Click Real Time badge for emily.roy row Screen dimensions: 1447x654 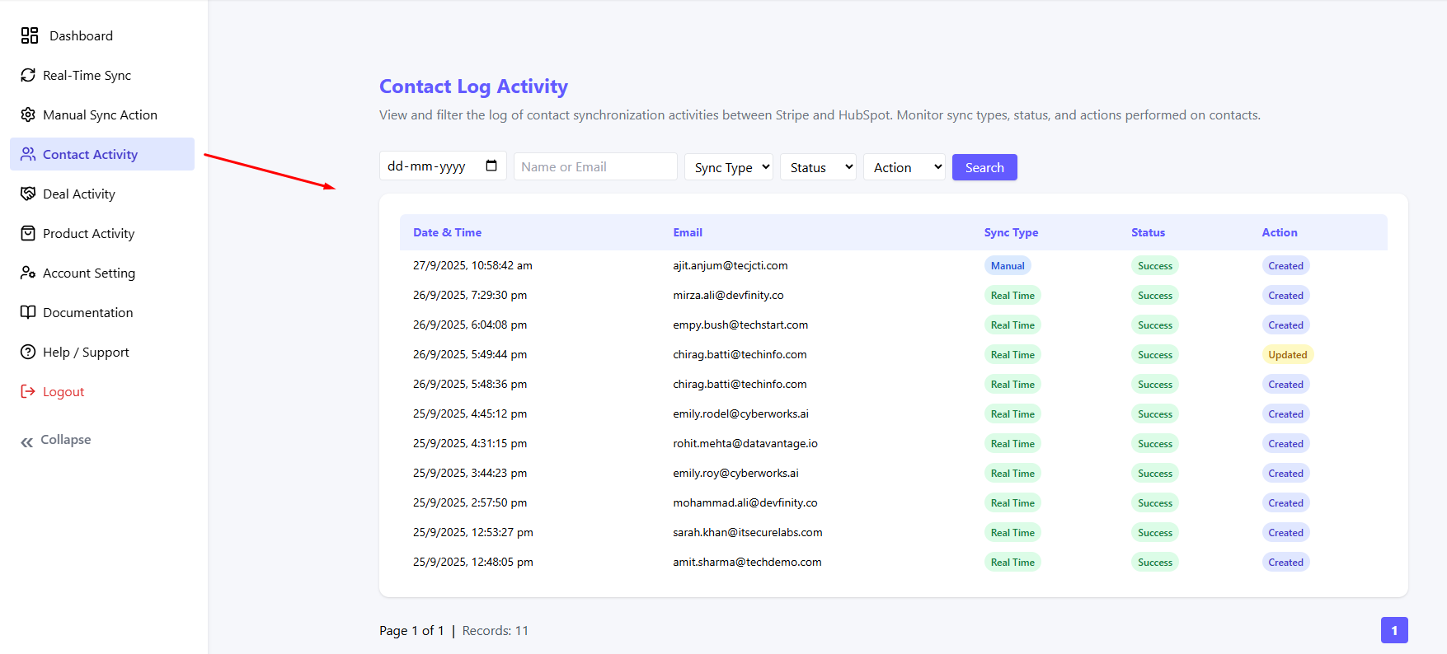1012,474
